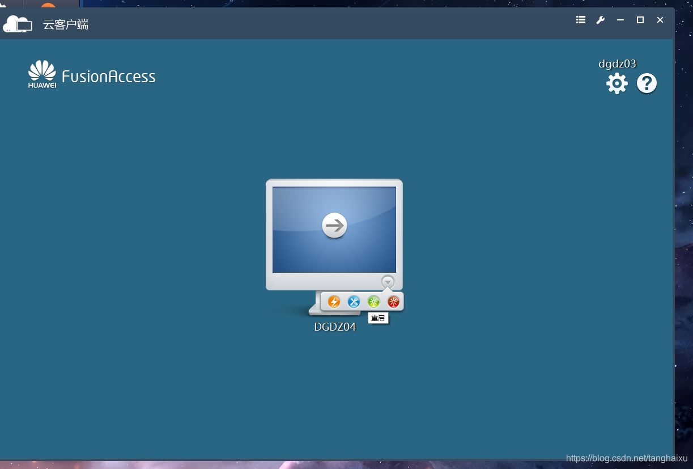The width and height of the screenshot is (693, 469).
Task: Close the 云客户端 window
Action: pos(660,20)
